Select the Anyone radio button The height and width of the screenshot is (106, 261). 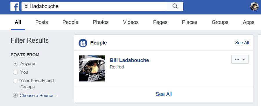(x=15, y=64)
